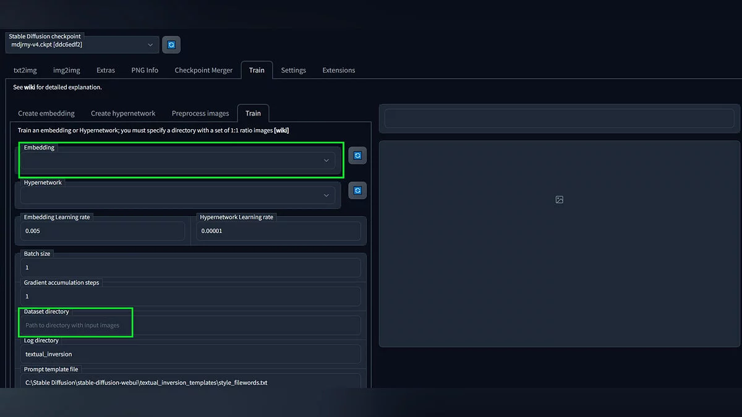Screen dimensions: 742x417
Task: Focus the Embedding Learning rate field
Action: (x=103, y=231)
